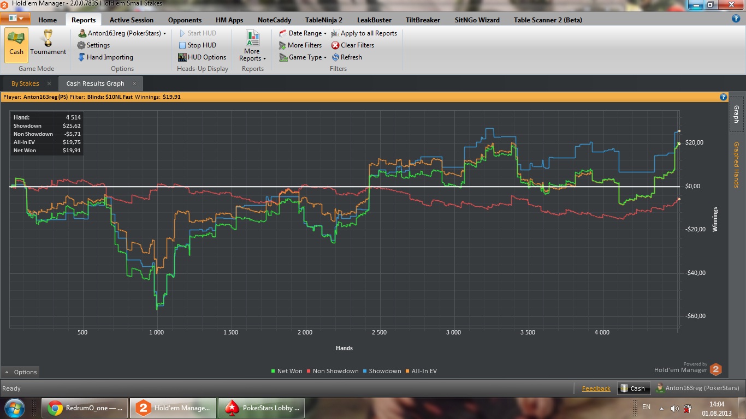The width and height of the screenshot is (746, 419).
Task: Open the Windows Start menu
Action: click(14, 408)
